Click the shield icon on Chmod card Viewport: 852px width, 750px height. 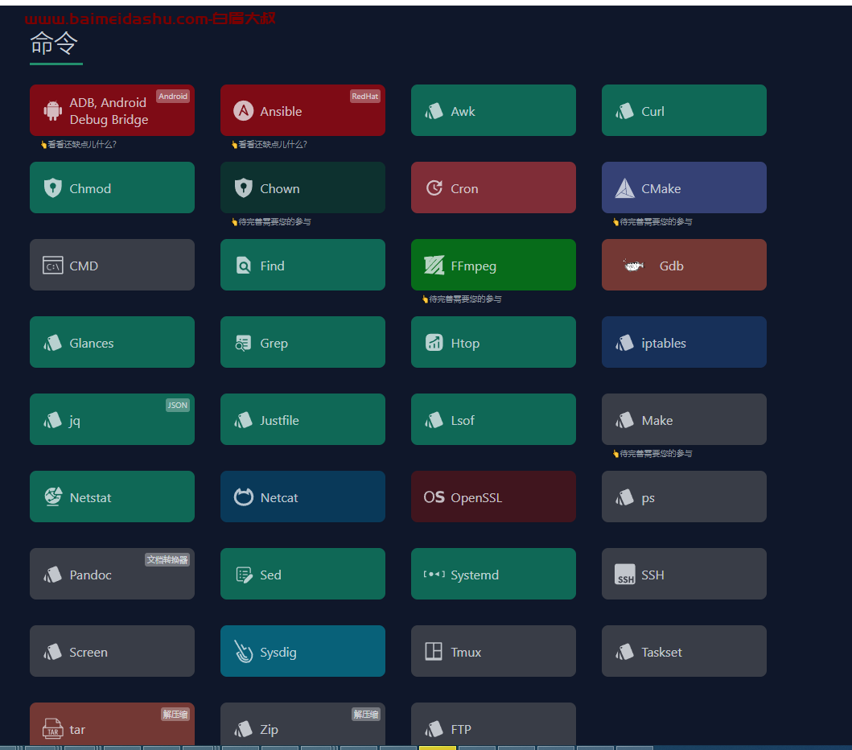point(53,188)
